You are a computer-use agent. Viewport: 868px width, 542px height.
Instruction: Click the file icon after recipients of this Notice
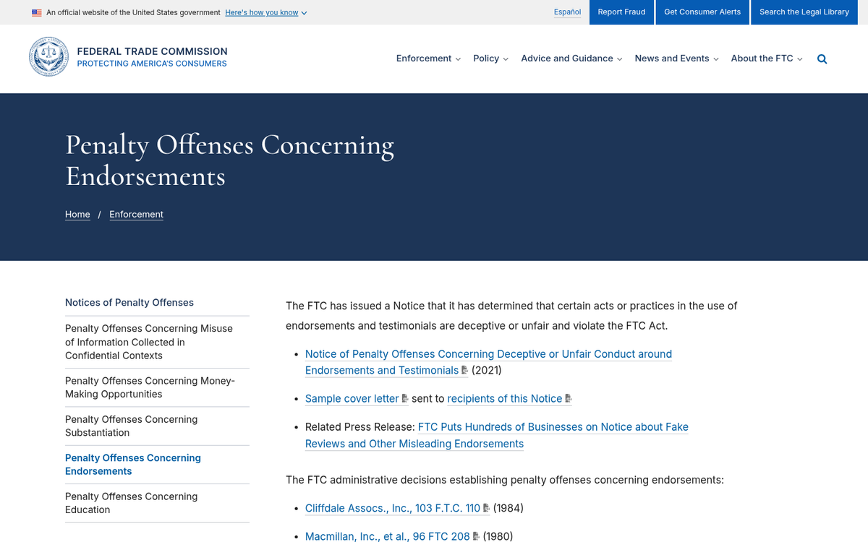point(569,398)
